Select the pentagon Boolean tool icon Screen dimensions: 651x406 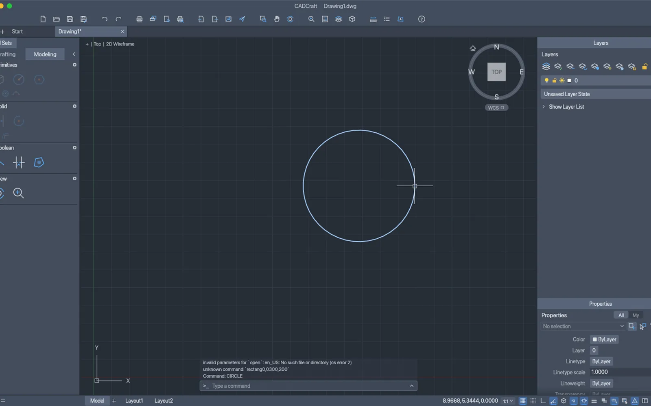pos(39,163)
